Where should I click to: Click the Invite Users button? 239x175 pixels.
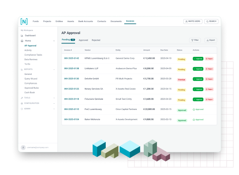pos(193,22)
